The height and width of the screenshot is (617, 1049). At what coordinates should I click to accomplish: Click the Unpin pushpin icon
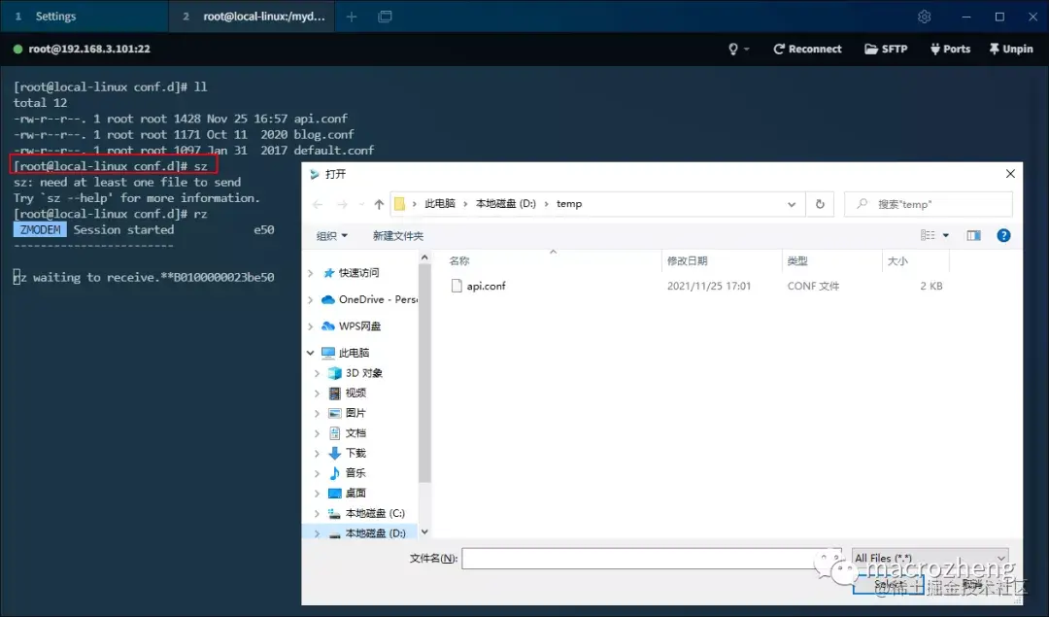(995, 49)
